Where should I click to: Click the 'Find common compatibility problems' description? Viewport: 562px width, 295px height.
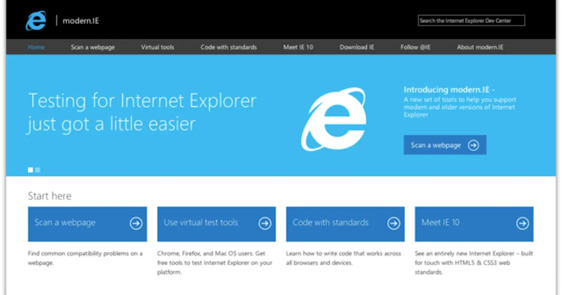(85, 258)
